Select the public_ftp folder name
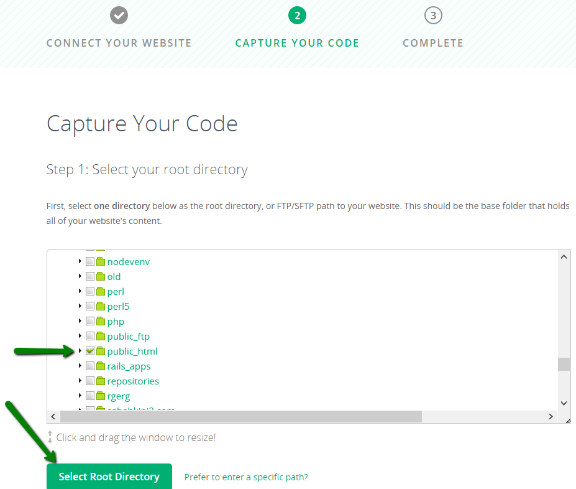 (129, 337)
